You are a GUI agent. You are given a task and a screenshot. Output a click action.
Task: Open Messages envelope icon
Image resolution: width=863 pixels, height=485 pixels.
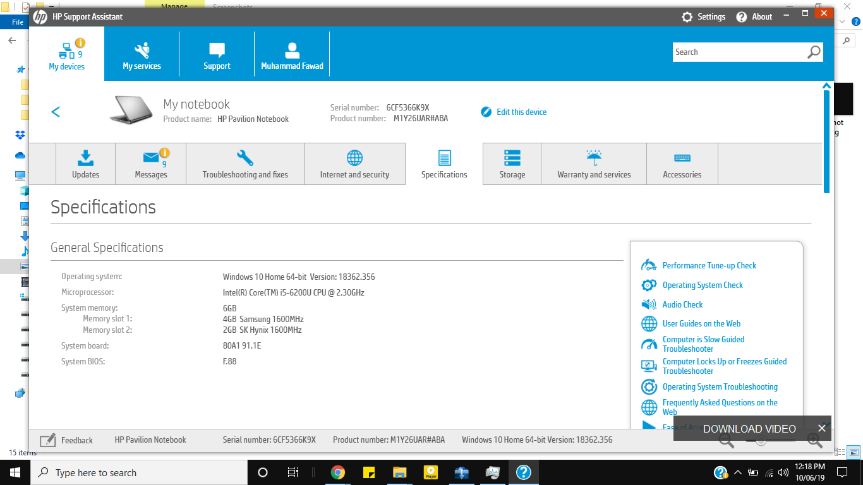pos(151,157)
